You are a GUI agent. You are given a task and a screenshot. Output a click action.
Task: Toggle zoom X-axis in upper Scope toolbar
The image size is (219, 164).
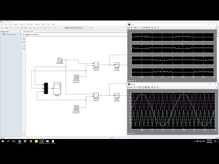(138, 27)
